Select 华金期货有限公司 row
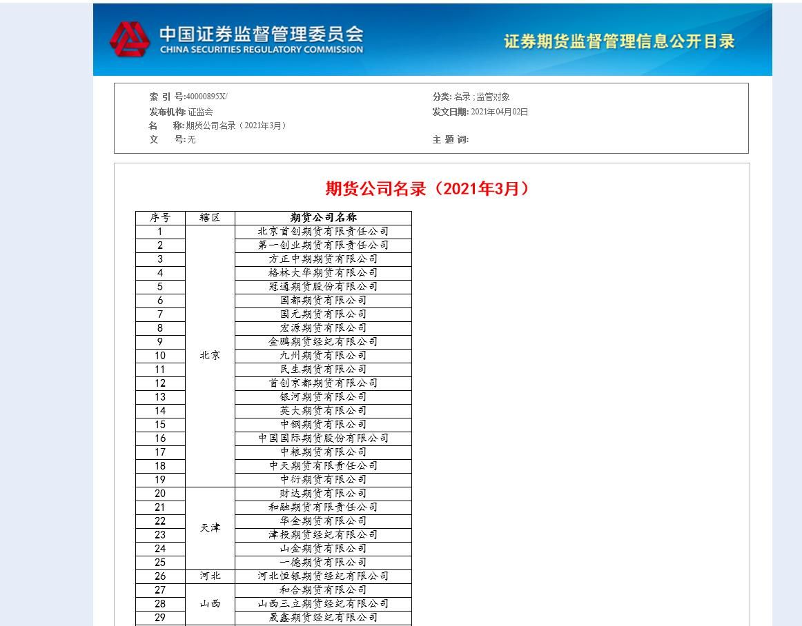Screen dimensions: 802x626 click(x=323, y=521)
